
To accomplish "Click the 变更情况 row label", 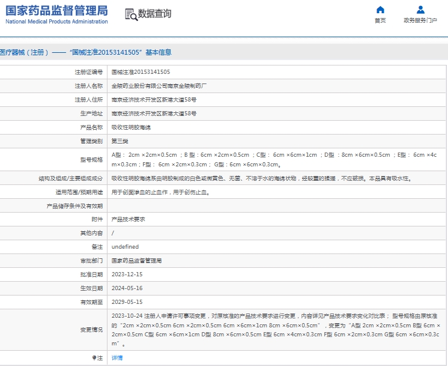I will click(x=91, y=330).
